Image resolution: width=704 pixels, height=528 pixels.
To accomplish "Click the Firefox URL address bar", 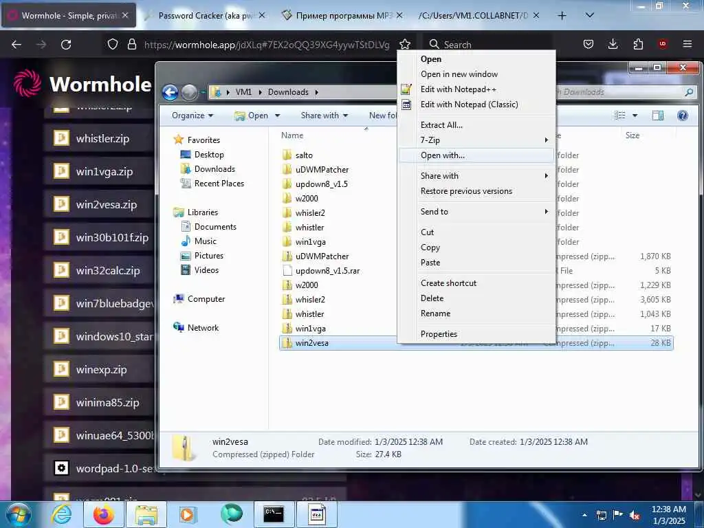I will click(x=267, y=45).
